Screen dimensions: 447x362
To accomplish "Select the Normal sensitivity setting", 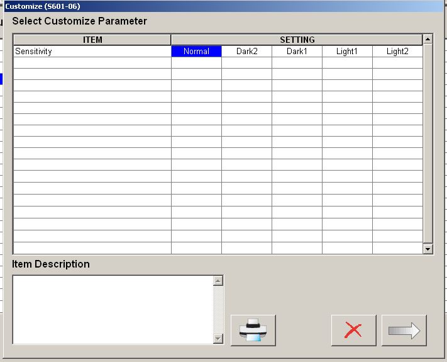I will point(196,52).
